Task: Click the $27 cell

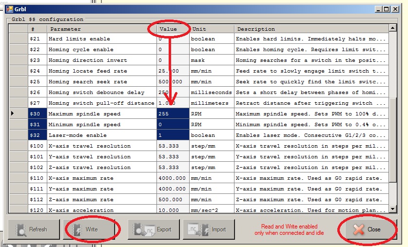Action: pyautogui.click(x=38, y=103)
